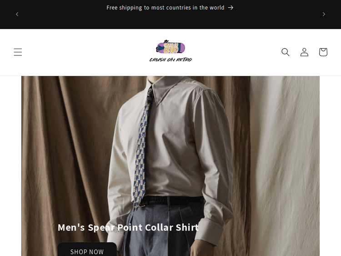This screenshot has width=341, height=256.
Task: Click the SHOP NOW button
Action: (x=87, y=250)
